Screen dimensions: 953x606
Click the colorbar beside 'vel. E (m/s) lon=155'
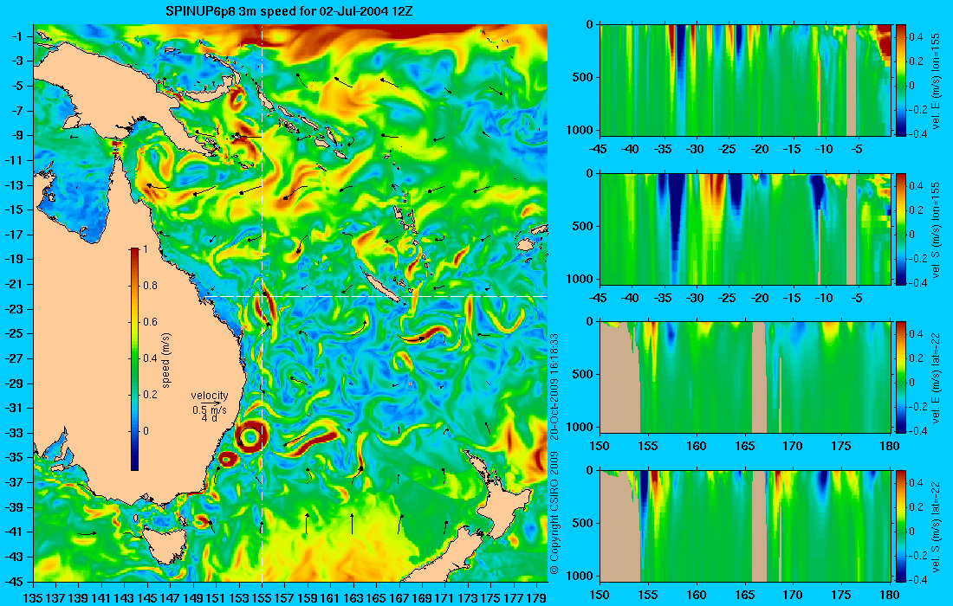point(901,81)
